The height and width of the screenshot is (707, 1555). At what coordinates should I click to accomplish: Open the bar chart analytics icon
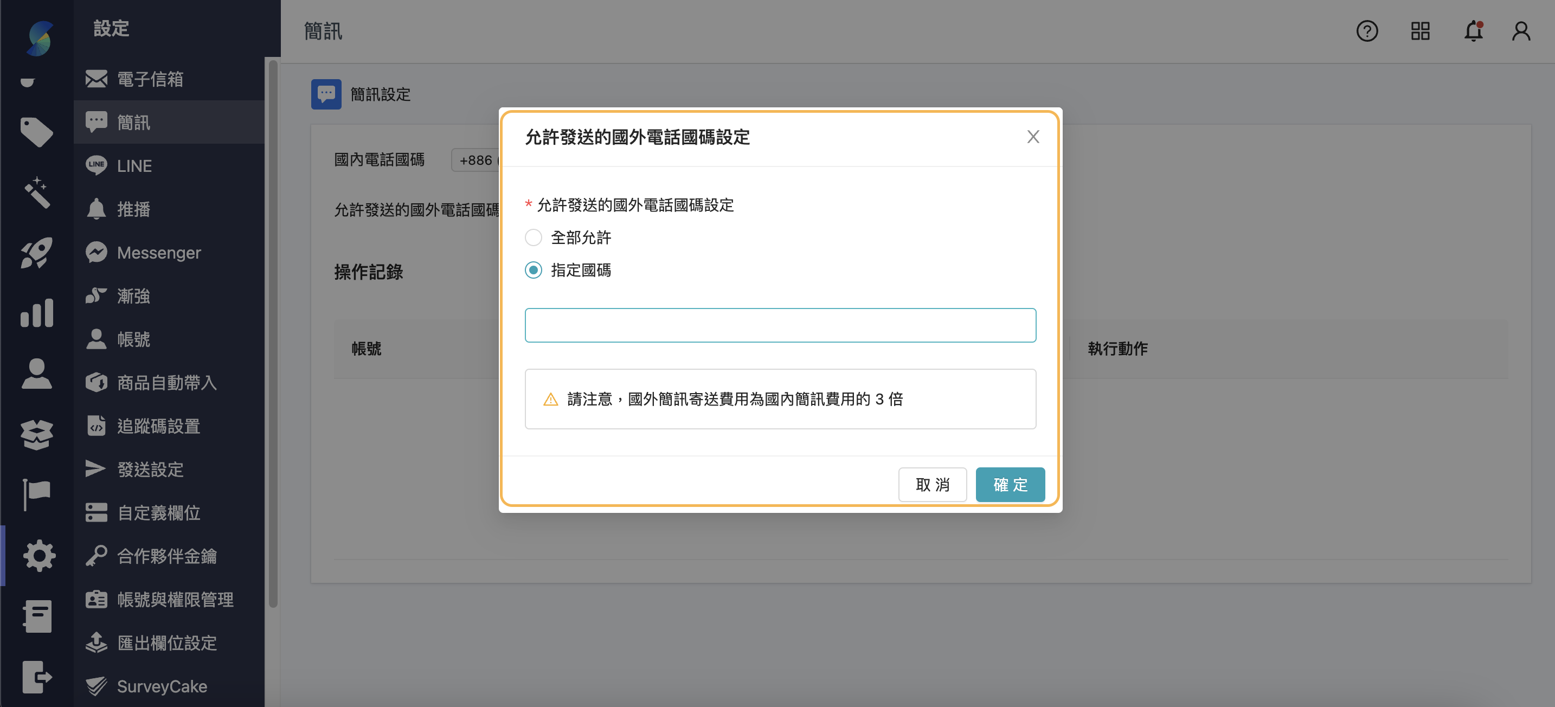[37, 313]
